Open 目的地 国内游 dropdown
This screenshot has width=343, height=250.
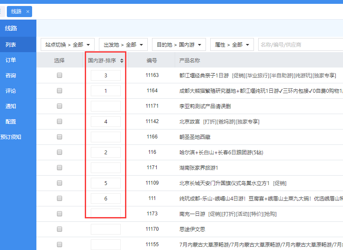tap(179, 44)
